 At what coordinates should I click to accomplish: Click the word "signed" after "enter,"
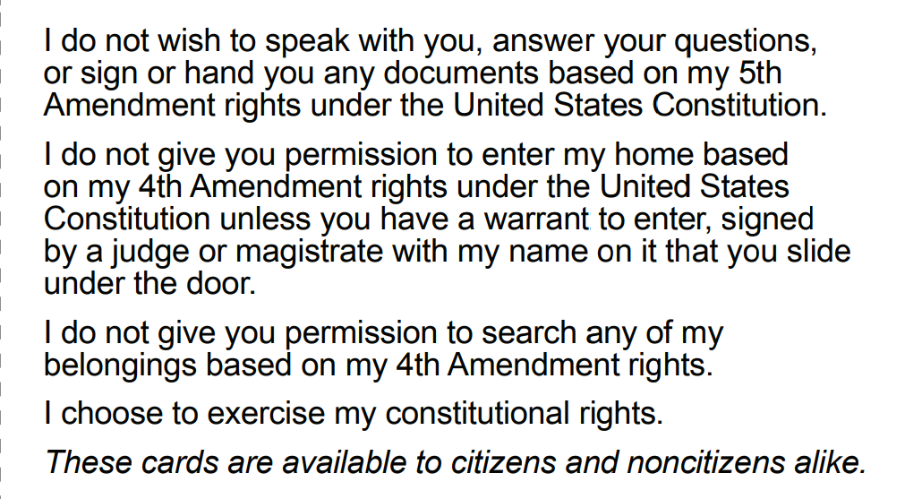pos(768,219)
